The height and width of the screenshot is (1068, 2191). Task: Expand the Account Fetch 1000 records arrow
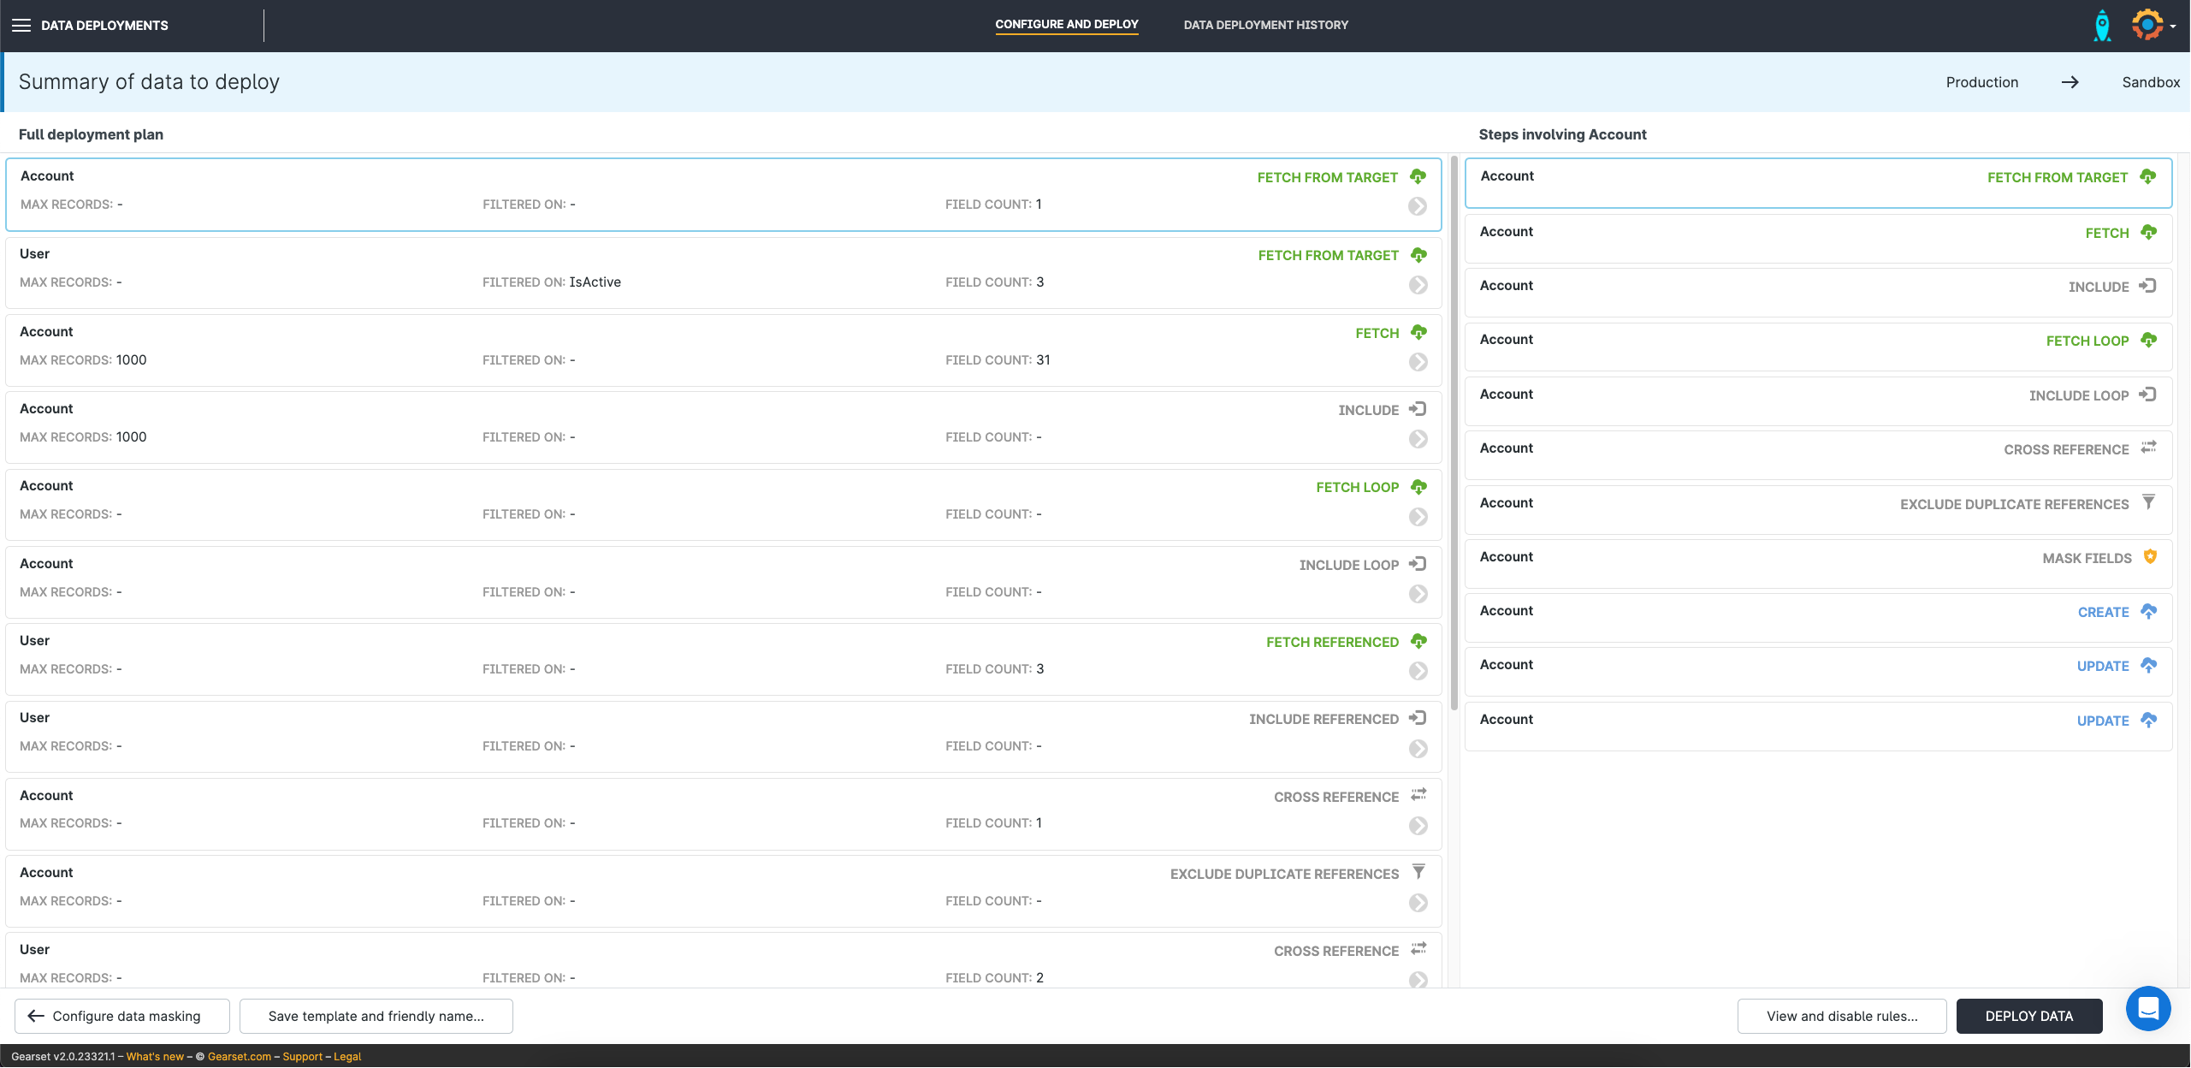tap(1418, 362)
